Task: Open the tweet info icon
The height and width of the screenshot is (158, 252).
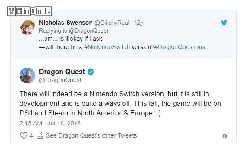Action: pyautogui.click(x=225, y=136)
